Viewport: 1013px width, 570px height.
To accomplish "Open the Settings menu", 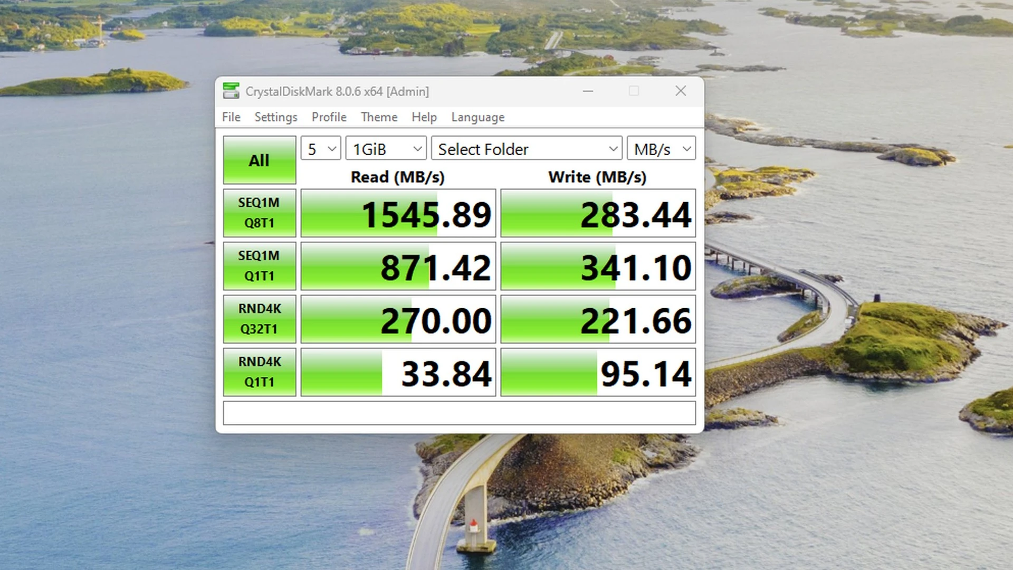I will tap(276, 117).
